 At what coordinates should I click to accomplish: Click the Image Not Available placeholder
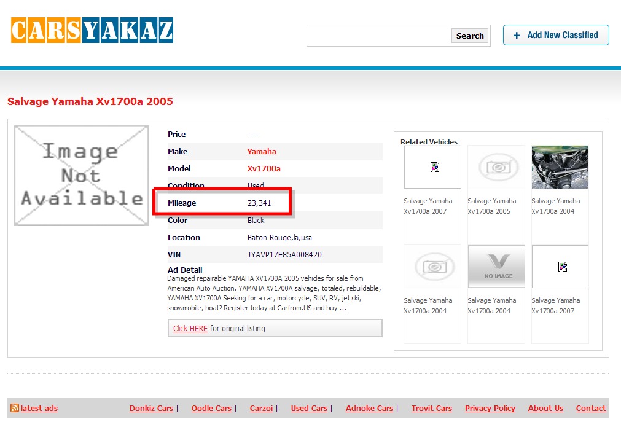tap(82, 176)
